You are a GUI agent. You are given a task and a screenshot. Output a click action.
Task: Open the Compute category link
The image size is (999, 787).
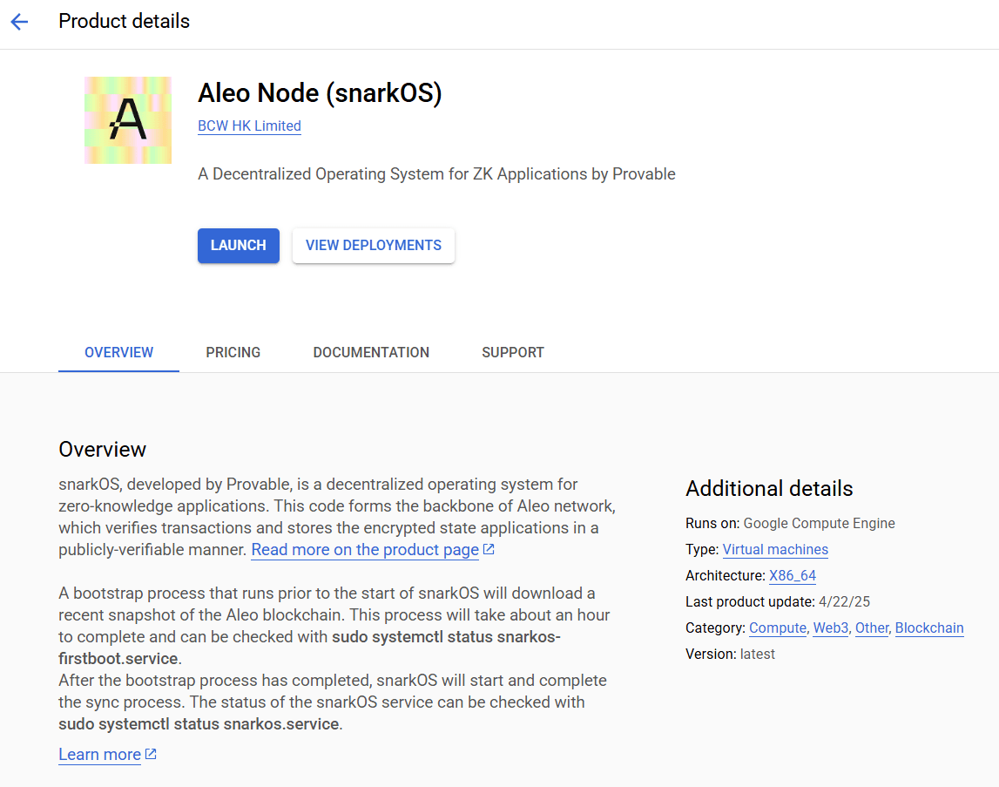coord(778,628)
